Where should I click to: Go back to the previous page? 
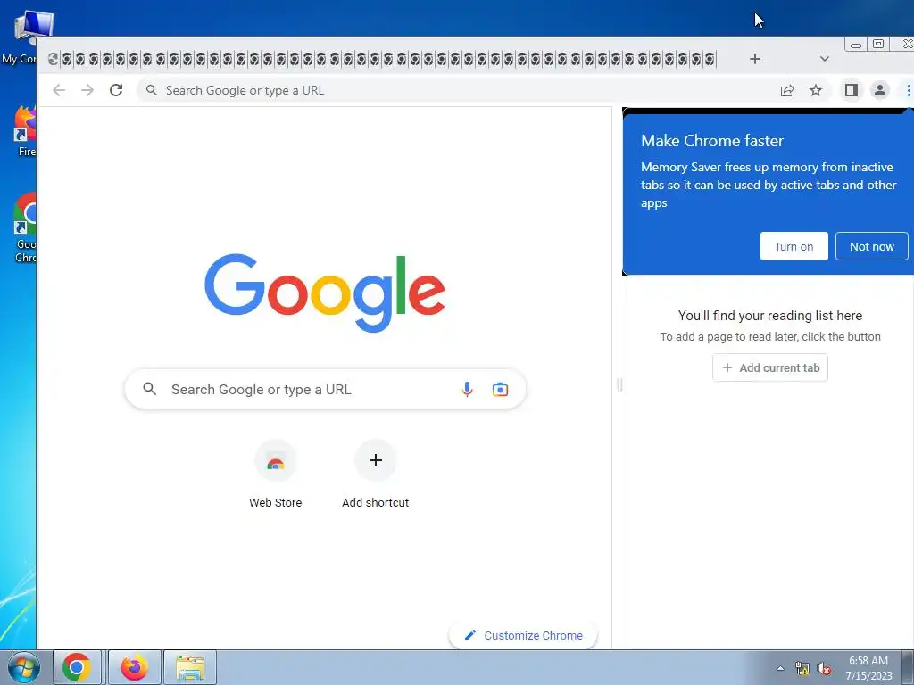[59, 90]
